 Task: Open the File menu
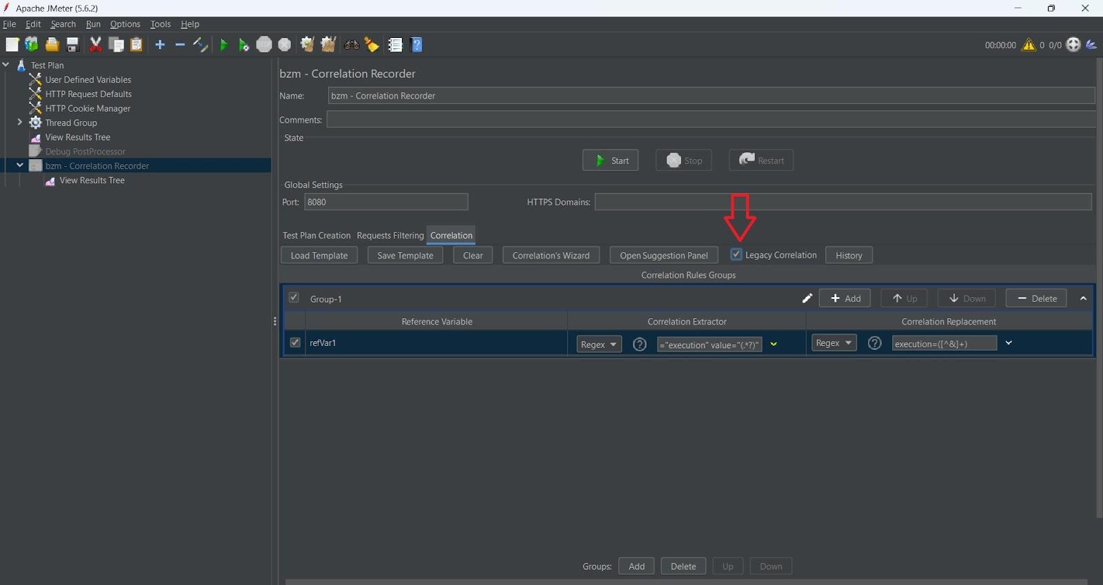pyautogui.click(x=9, y=24)
